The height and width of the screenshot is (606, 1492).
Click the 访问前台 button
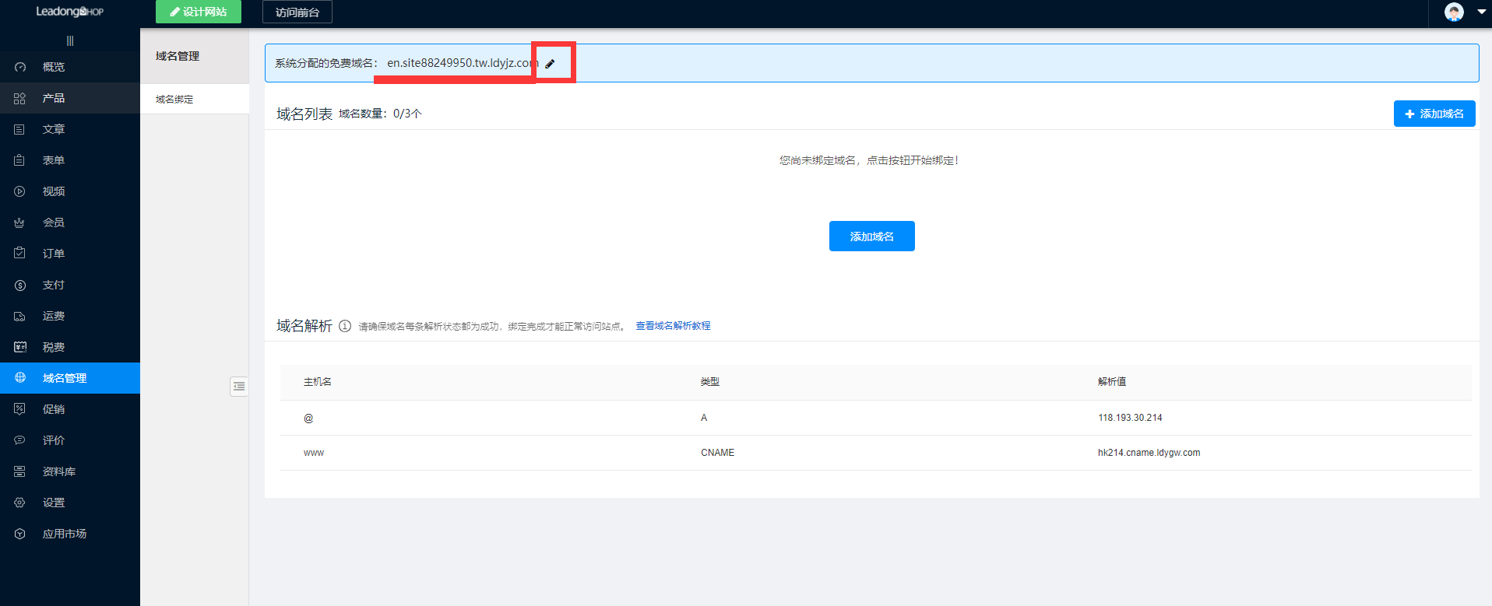click(x=297, y=12)
